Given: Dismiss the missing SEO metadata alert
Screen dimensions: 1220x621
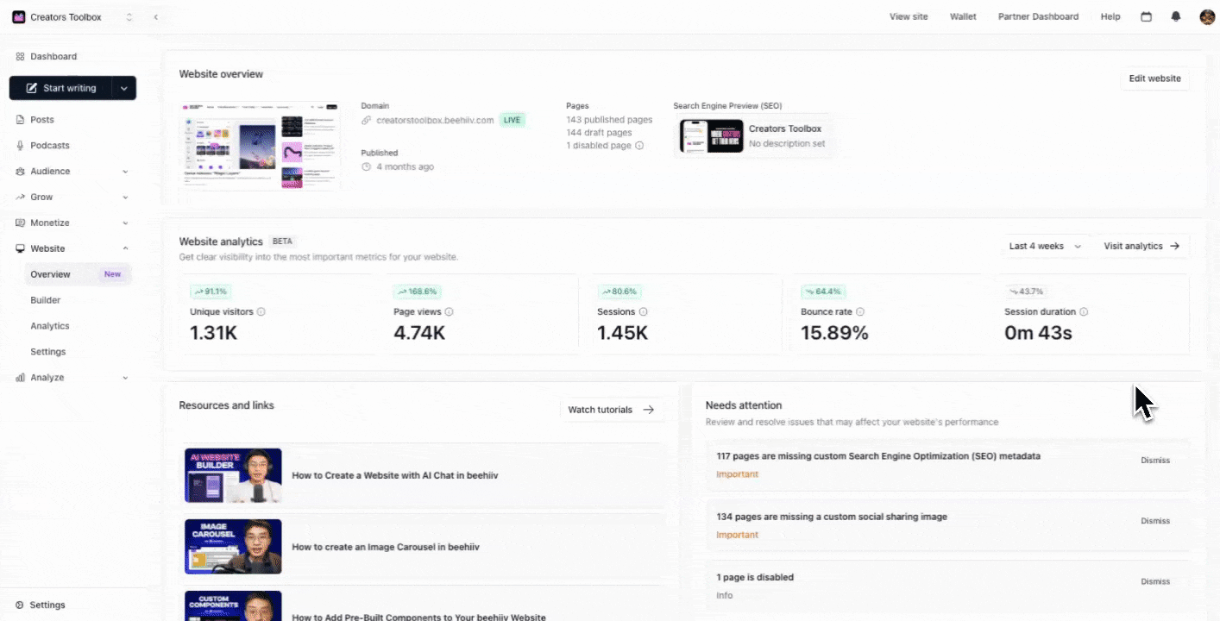Looking at the screenshot, I should click(1155, 461).
